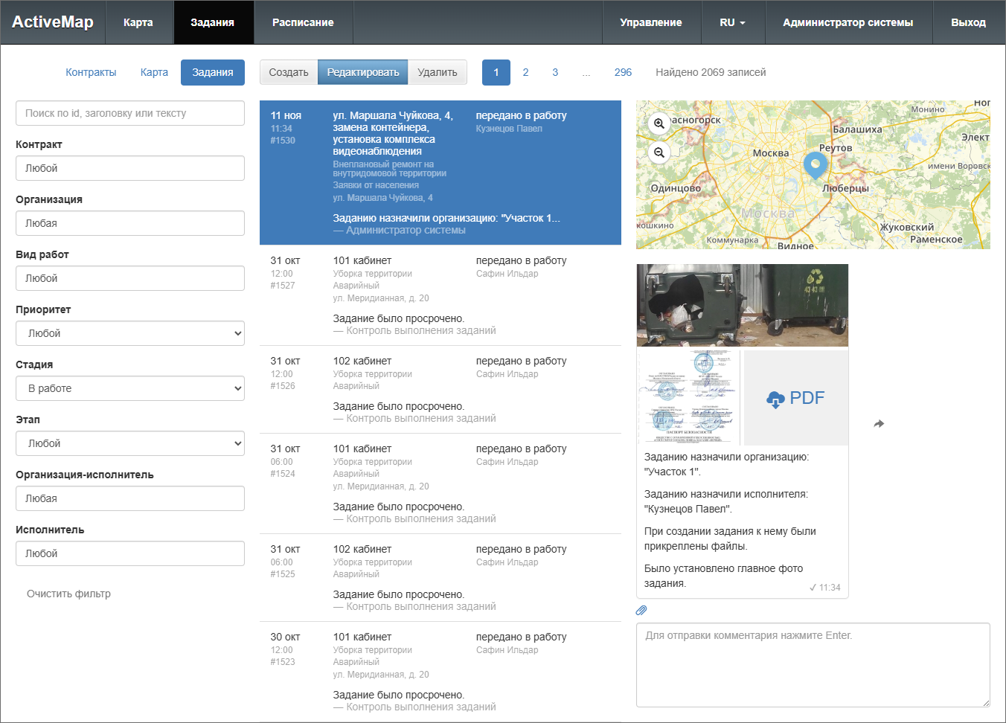Switch to the Расписание menu item
Screen dimensions: 1006x723
pyautogui.click(x=303, y=22)
